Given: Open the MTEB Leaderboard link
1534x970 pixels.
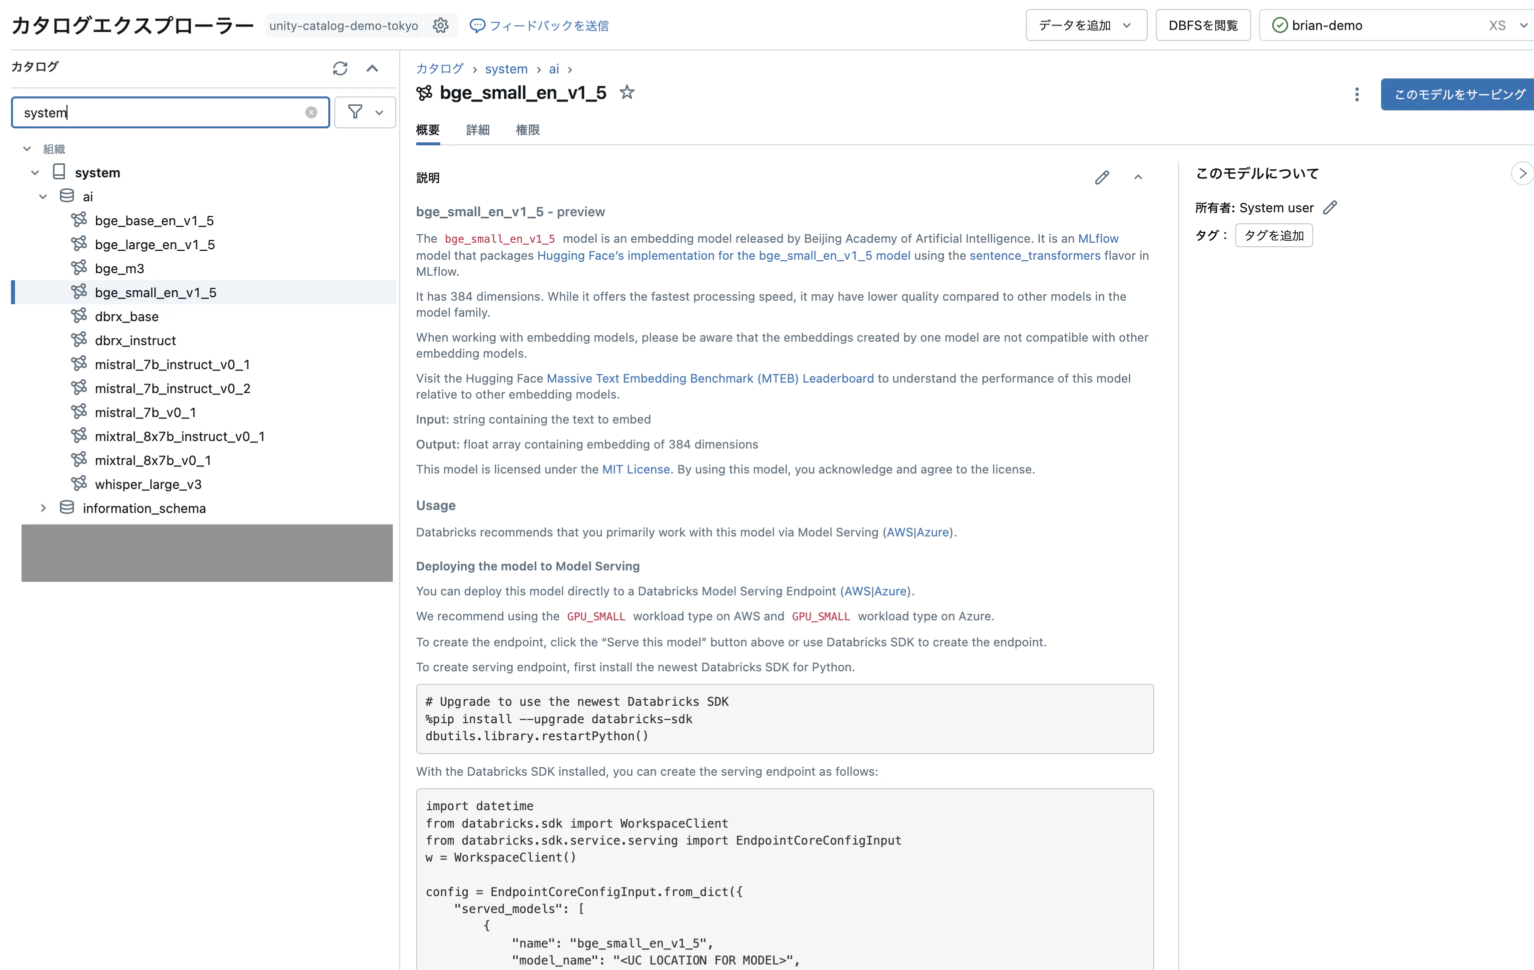Looking at the screenshot, I should point(710,378).
